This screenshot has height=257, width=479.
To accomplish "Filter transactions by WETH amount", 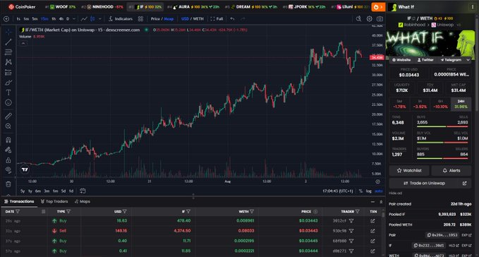I will [252, 212].
